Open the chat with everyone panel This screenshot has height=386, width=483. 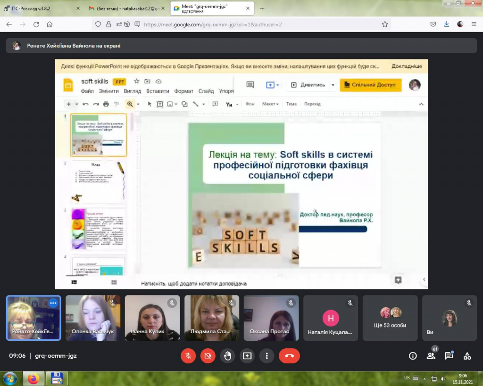449,356
